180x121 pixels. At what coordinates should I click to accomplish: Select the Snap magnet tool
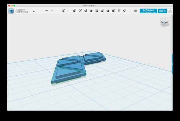click(x=125, y=11)
